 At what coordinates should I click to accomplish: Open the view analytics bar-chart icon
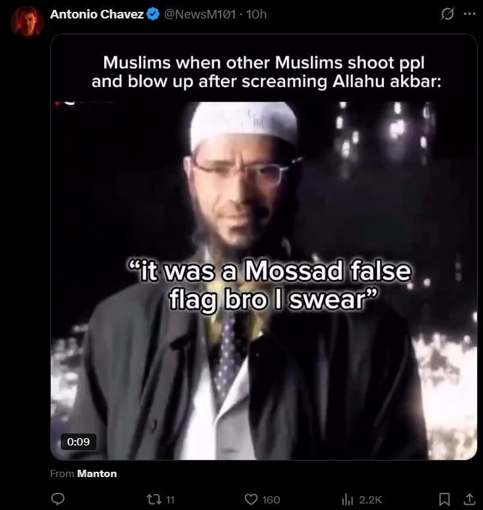(348, 499)
